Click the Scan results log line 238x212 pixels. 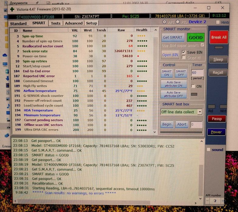pyautogui.click(x=74, y=193)
